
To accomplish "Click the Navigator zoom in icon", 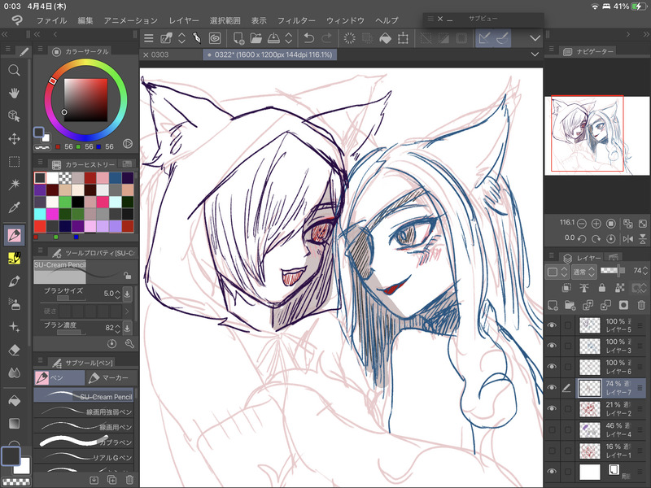I will tap(596, 224).
